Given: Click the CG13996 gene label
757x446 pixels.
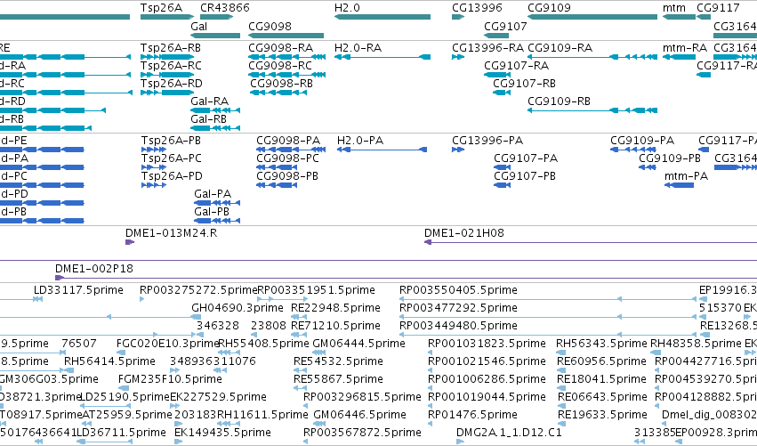Looking at the screenshot, I should pyautogui.click(x=477, y=8).
